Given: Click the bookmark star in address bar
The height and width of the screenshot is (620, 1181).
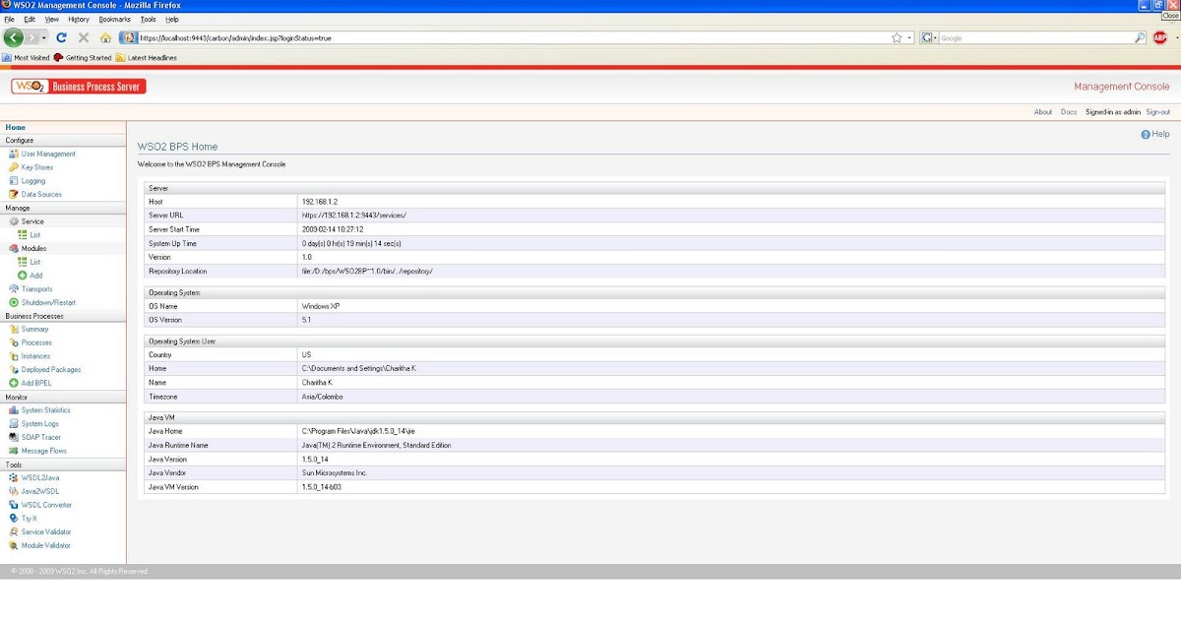Looking at the screenshot, I should click(x=897, y=37).
